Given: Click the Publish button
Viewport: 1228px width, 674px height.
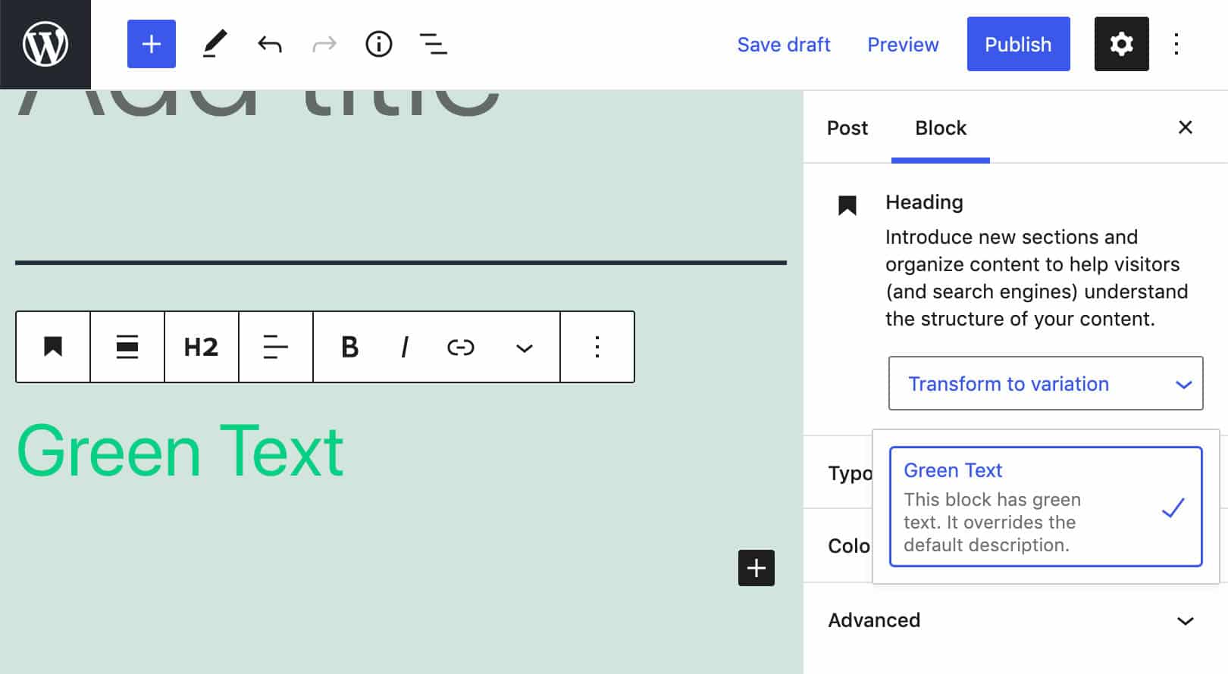Looking at the screenshot, I should 1018,44.
